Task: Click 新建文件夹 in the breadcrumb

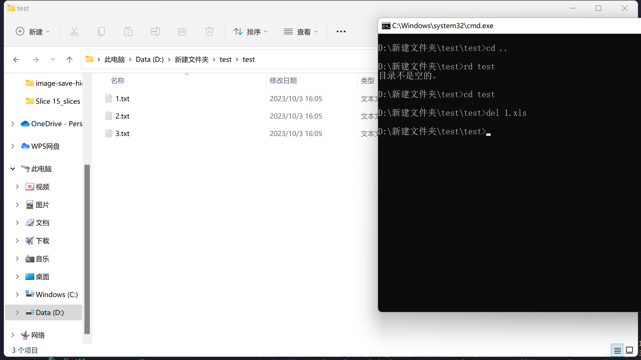Action: (x=192, y=60)
